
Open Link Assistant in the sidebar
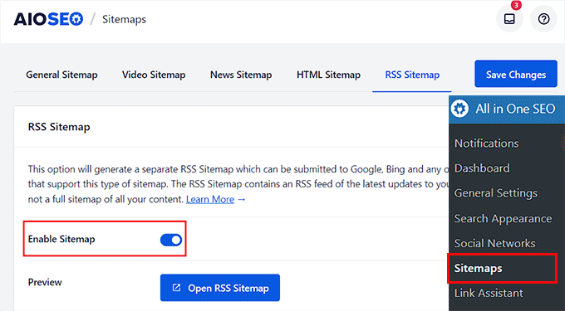489,293
